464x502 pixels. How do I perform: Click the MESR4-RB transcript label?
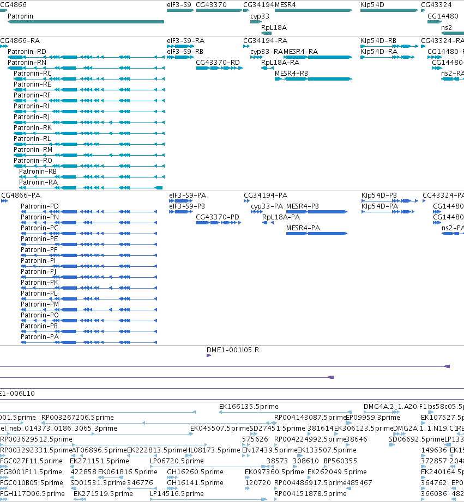291,74
